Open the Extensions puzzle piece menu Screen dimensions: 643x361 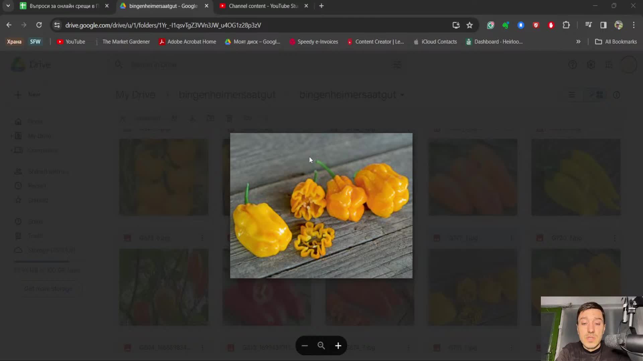point(566,25)
